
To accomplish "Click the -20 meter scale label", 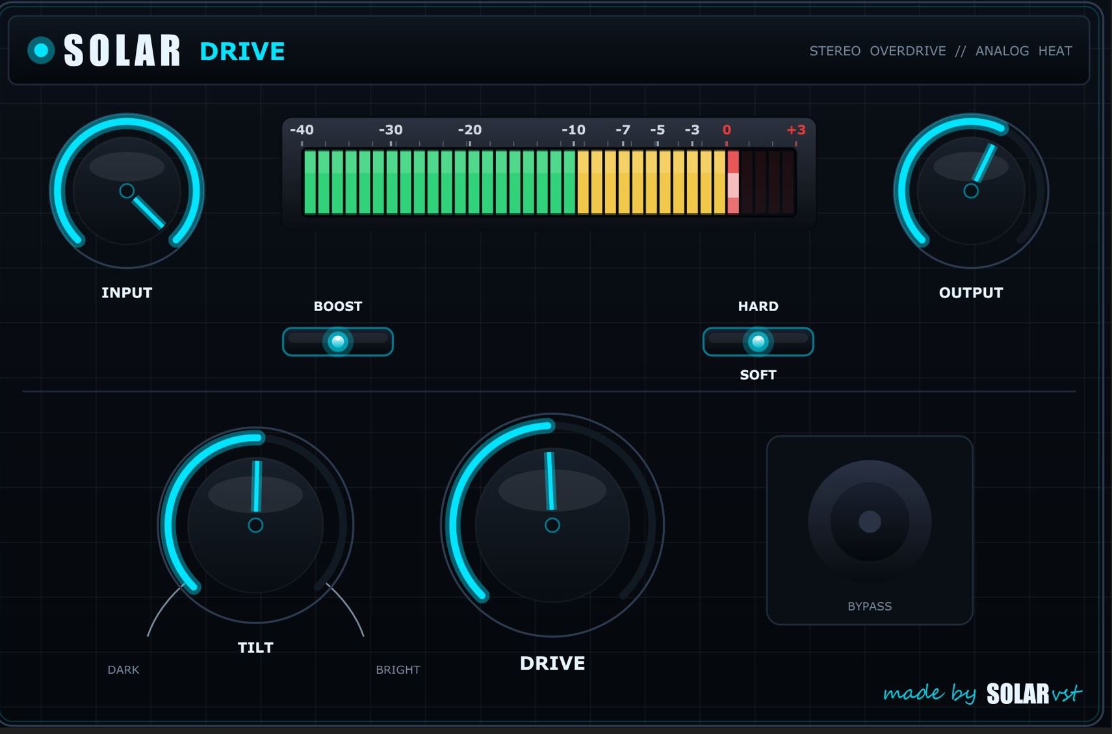I will [x=470, y=129].
